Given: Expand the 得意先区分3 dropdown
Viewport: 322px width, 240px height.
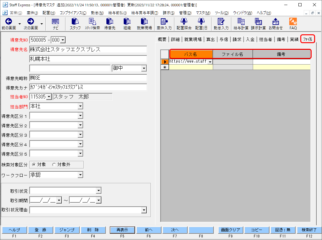Looking at the screenshot, I should [x=80, y=134].
